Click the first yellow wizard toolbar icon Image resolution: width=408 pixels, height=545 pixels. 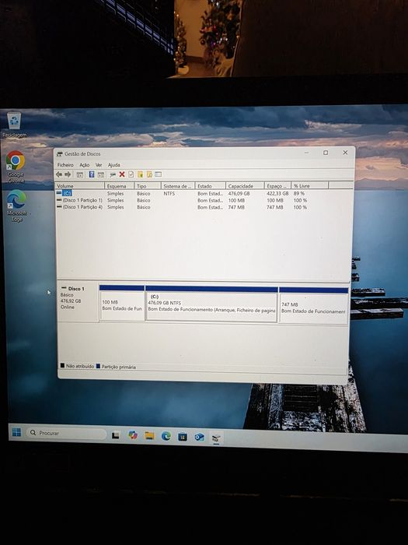140,174
